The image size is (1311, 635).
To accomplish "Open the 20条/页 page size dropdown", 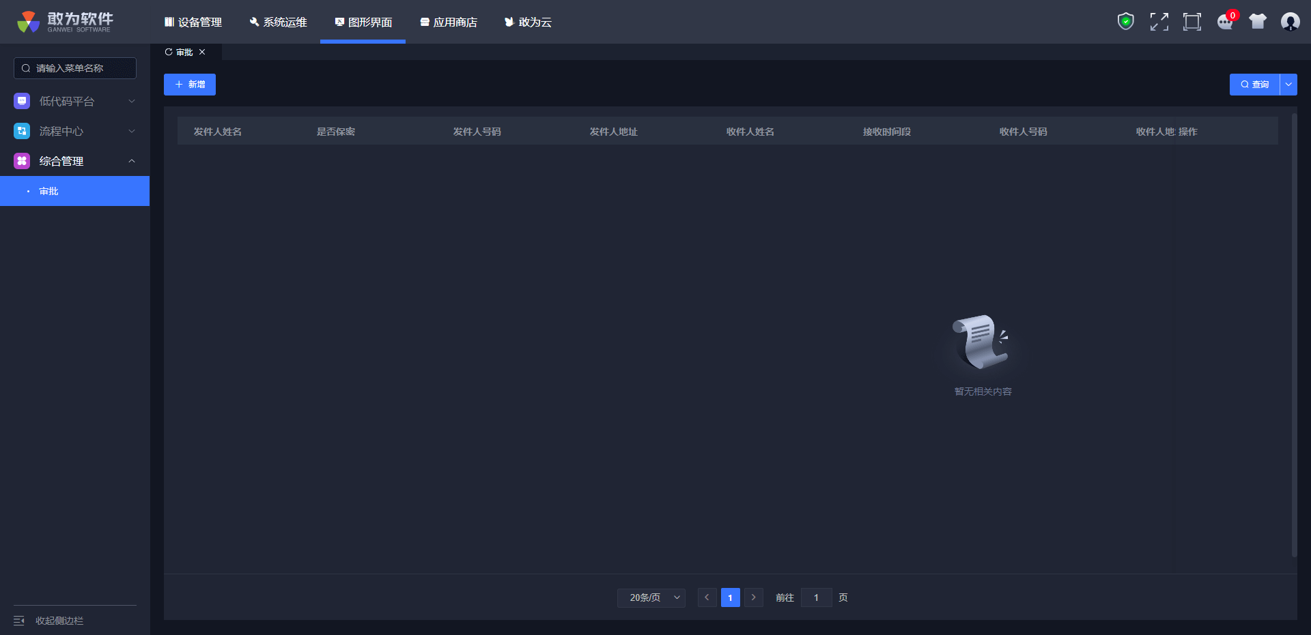I will 651,597.
